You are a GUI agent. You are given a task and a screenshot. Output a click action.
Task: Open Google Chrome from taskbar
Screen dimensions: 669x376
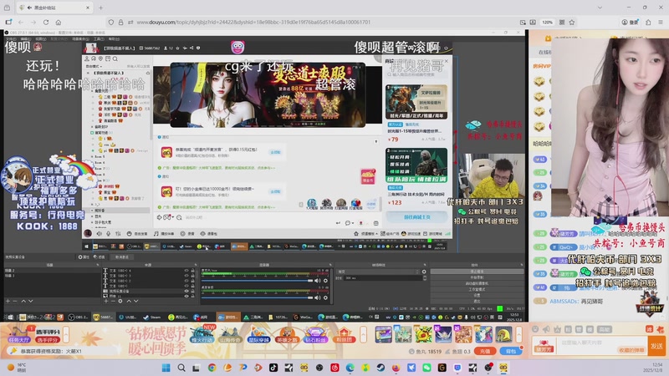212,368
